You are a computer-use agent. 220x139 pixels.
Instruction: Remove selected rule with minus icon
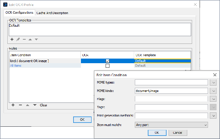tap(20, 105)
